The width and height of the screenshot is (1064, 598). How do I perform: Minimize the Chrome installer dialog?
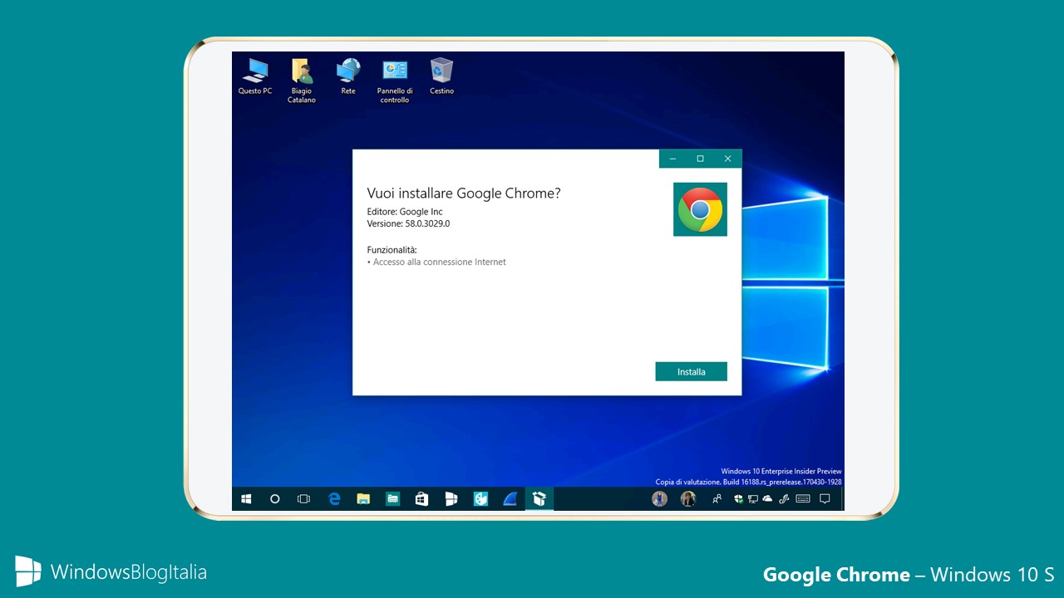672,159
